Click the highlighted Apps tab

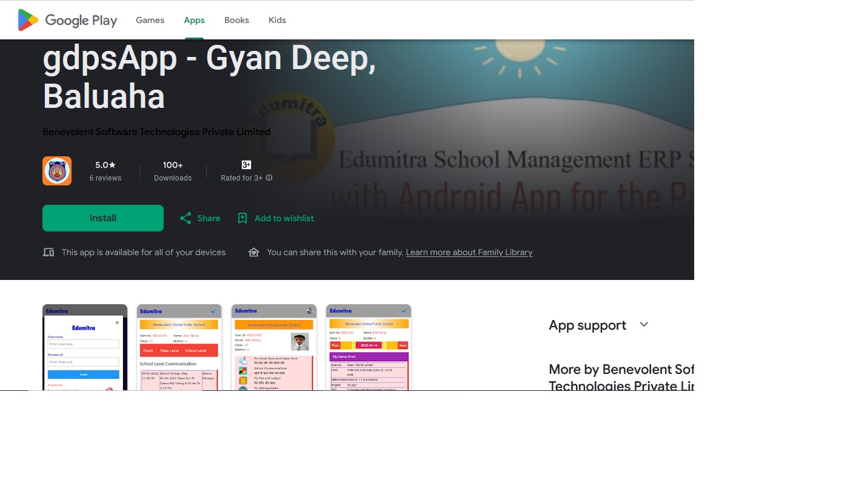(x=194, y=20)
